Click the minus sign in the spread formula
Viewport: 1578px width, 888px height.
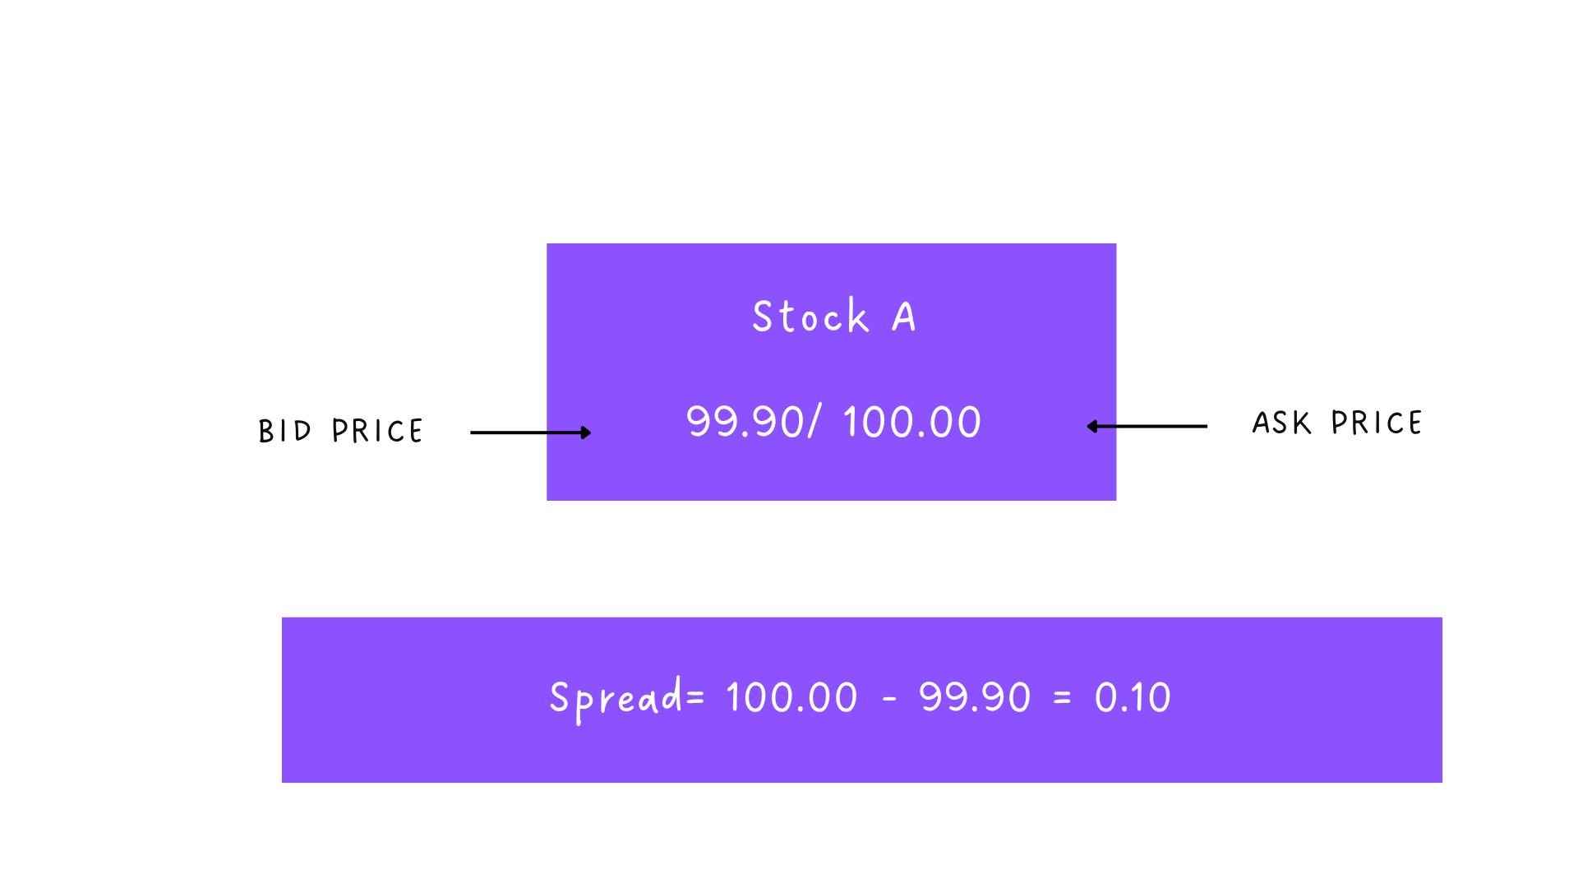888,699
